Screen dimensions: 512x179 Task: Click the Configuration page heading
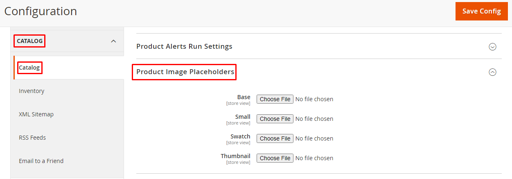click(x=41, y=11)
